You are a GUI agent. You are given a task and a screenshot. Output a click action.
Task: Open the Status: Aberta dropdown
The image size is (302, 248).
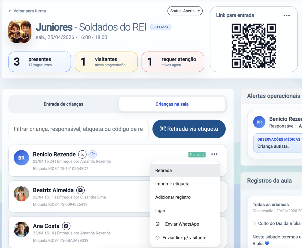coord(185,11)
